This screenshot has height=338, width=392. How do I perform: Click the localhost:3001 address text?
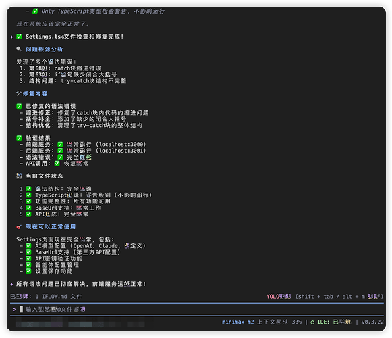[x=121, y=151]
